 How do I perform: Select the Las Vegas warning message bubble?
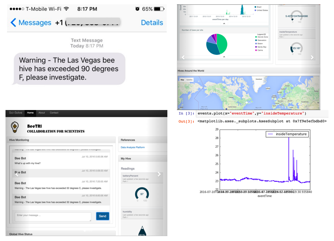(x=69, y=69)
